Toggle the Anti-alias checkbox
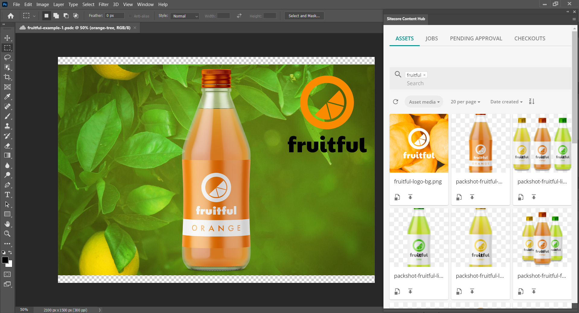The image size is (579, 313). coord(130,16)
